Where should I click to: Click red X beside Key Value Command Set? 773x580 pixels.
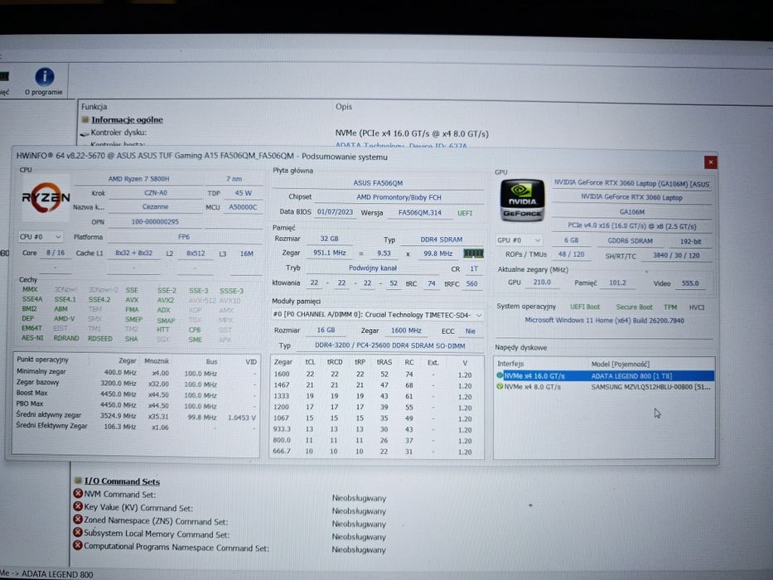[x=78, y=506]
